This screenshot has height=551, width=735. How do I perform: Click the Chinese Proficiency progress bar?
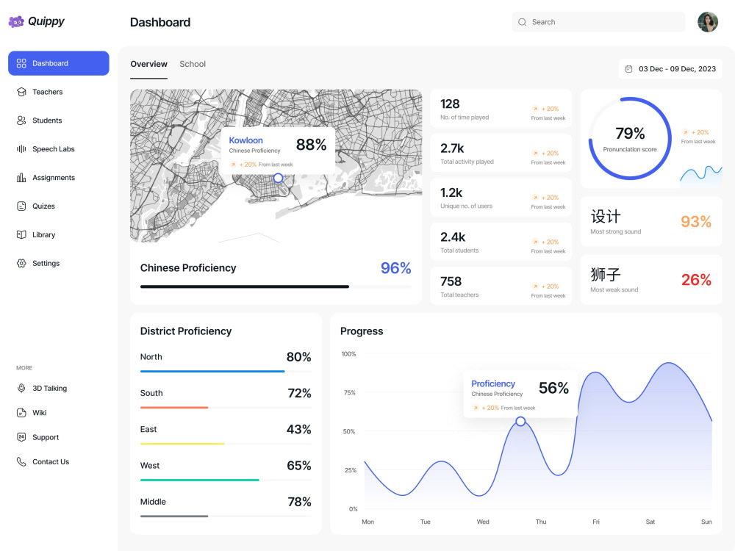(276, 287)
